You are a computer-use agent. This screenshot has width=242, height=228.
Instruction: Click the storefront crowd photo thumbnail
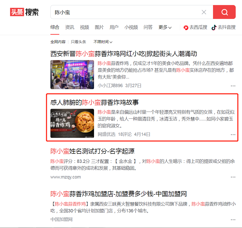(72, 74)
